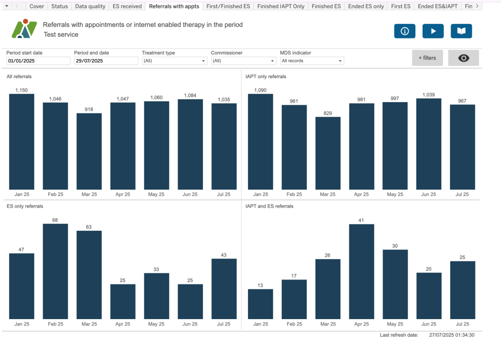This screenshot has height=346, width=501.
Task: Select the Jan 25 bar in All referrals
Action: 22,142
